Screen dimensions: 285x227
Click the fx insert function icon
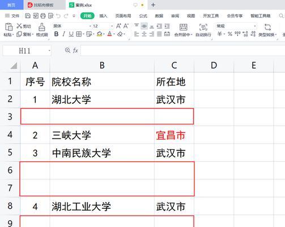pyautogui.click(x=75, y=51)
